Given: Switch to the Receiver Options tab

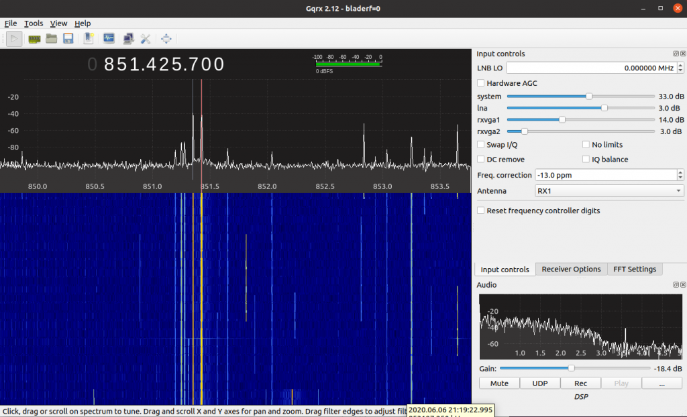Looking at the screenshot, I should [x=572, y=269].
